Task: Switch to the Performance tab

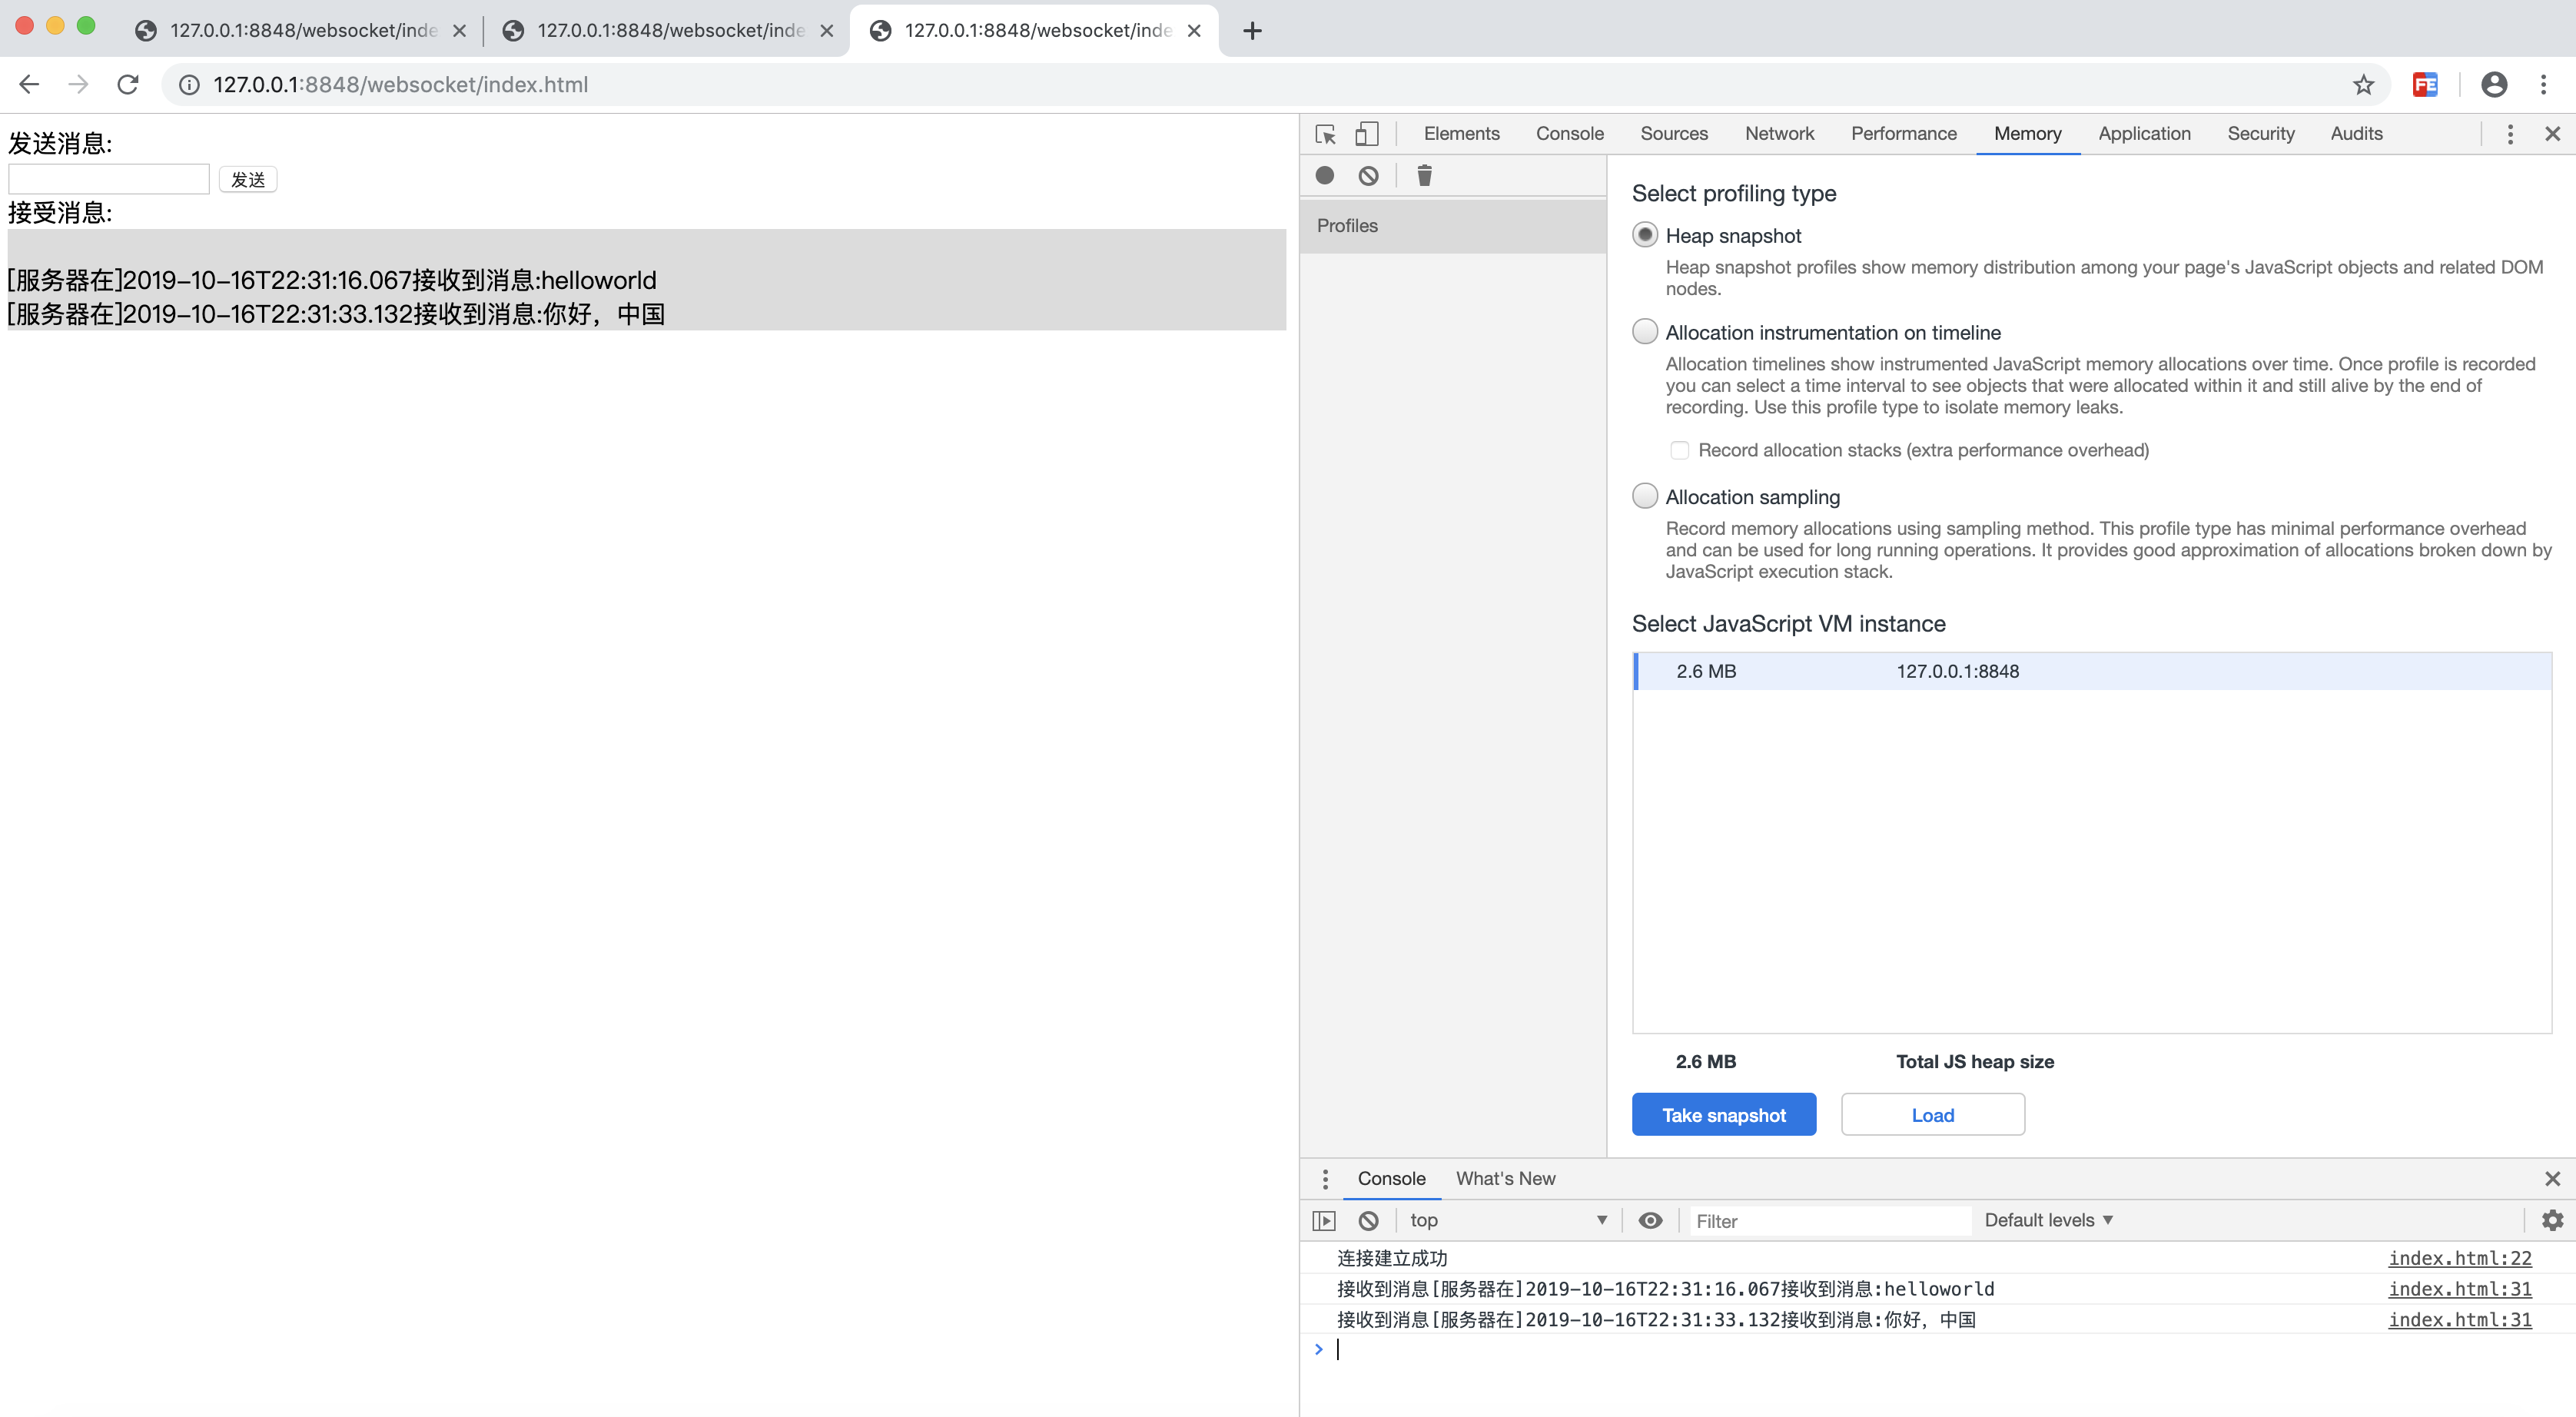Action: click(1903, 134)
